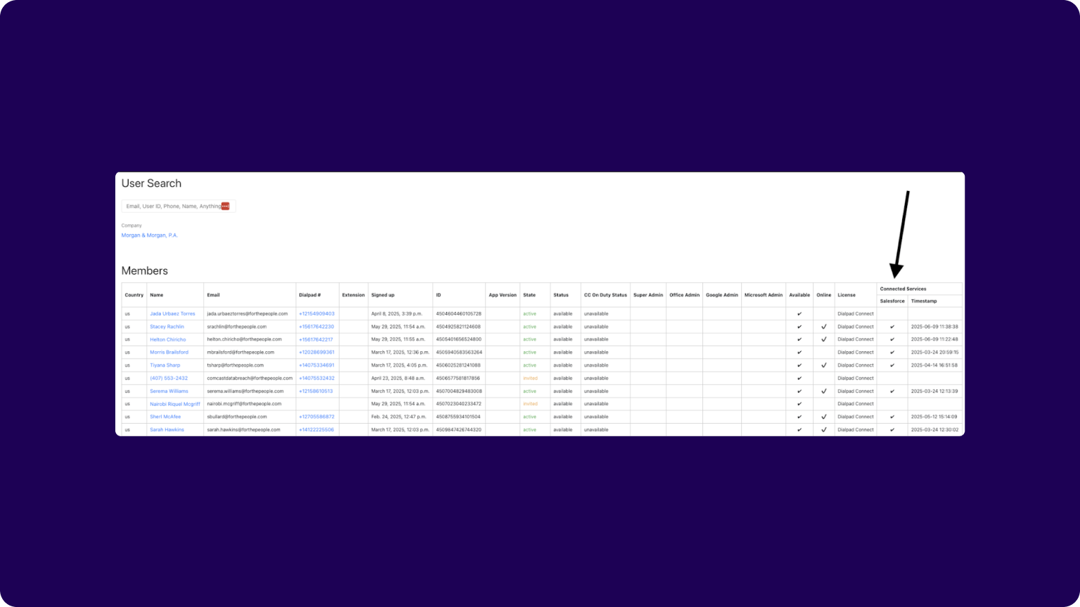
Task: Open the Morgan & Morgan, P.A. company link
Action: pyautogui.click(x=149, y=235)
